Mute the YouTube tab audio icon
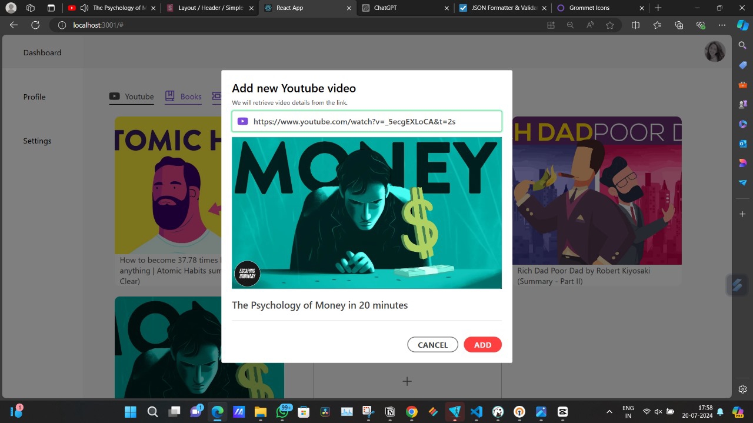 coord(84,8)
